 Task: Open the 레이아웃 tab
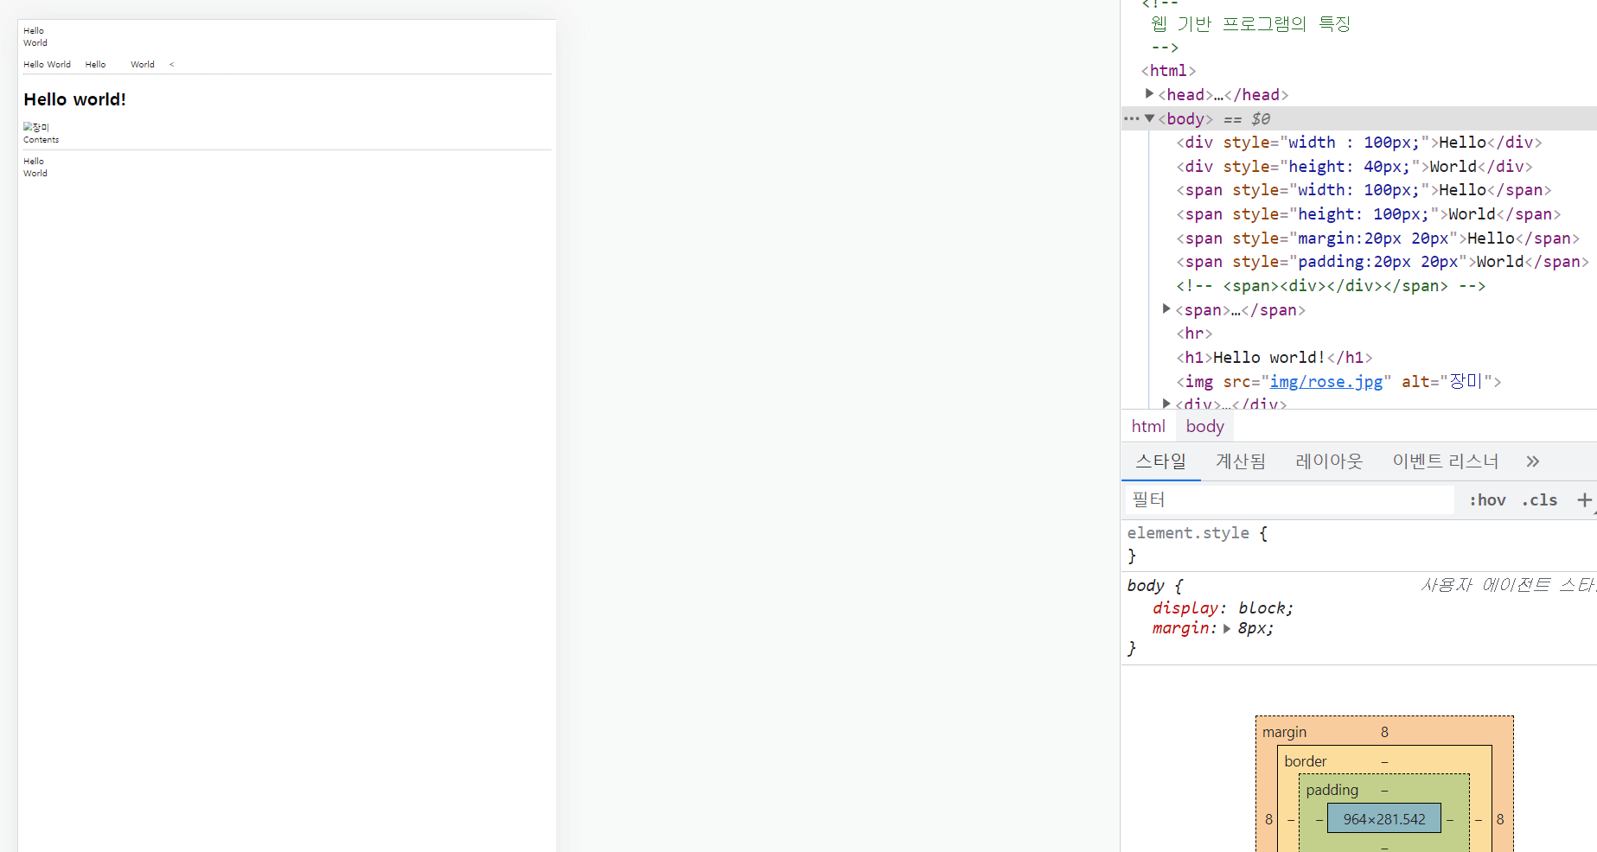coord(1329,461)
